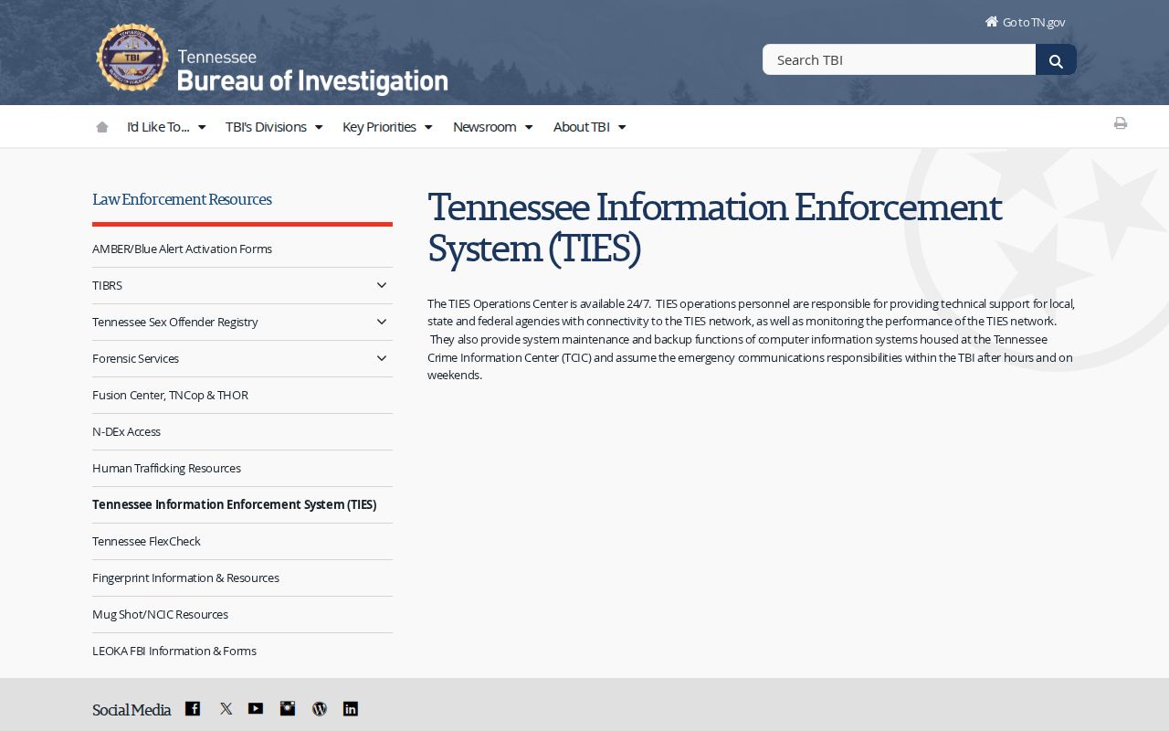Open the I'd Like To... menu
1169x731 pixels.
(166, 127)
